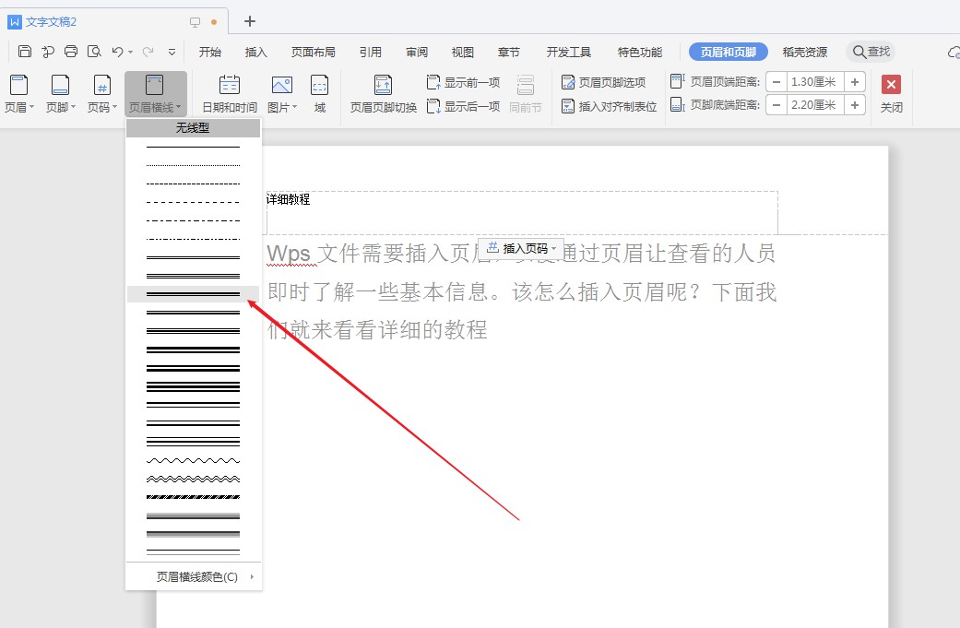Show previous item with 显示前一项
Image resolution: width=960 pixels, height=628 pixels.
point(464,81)
